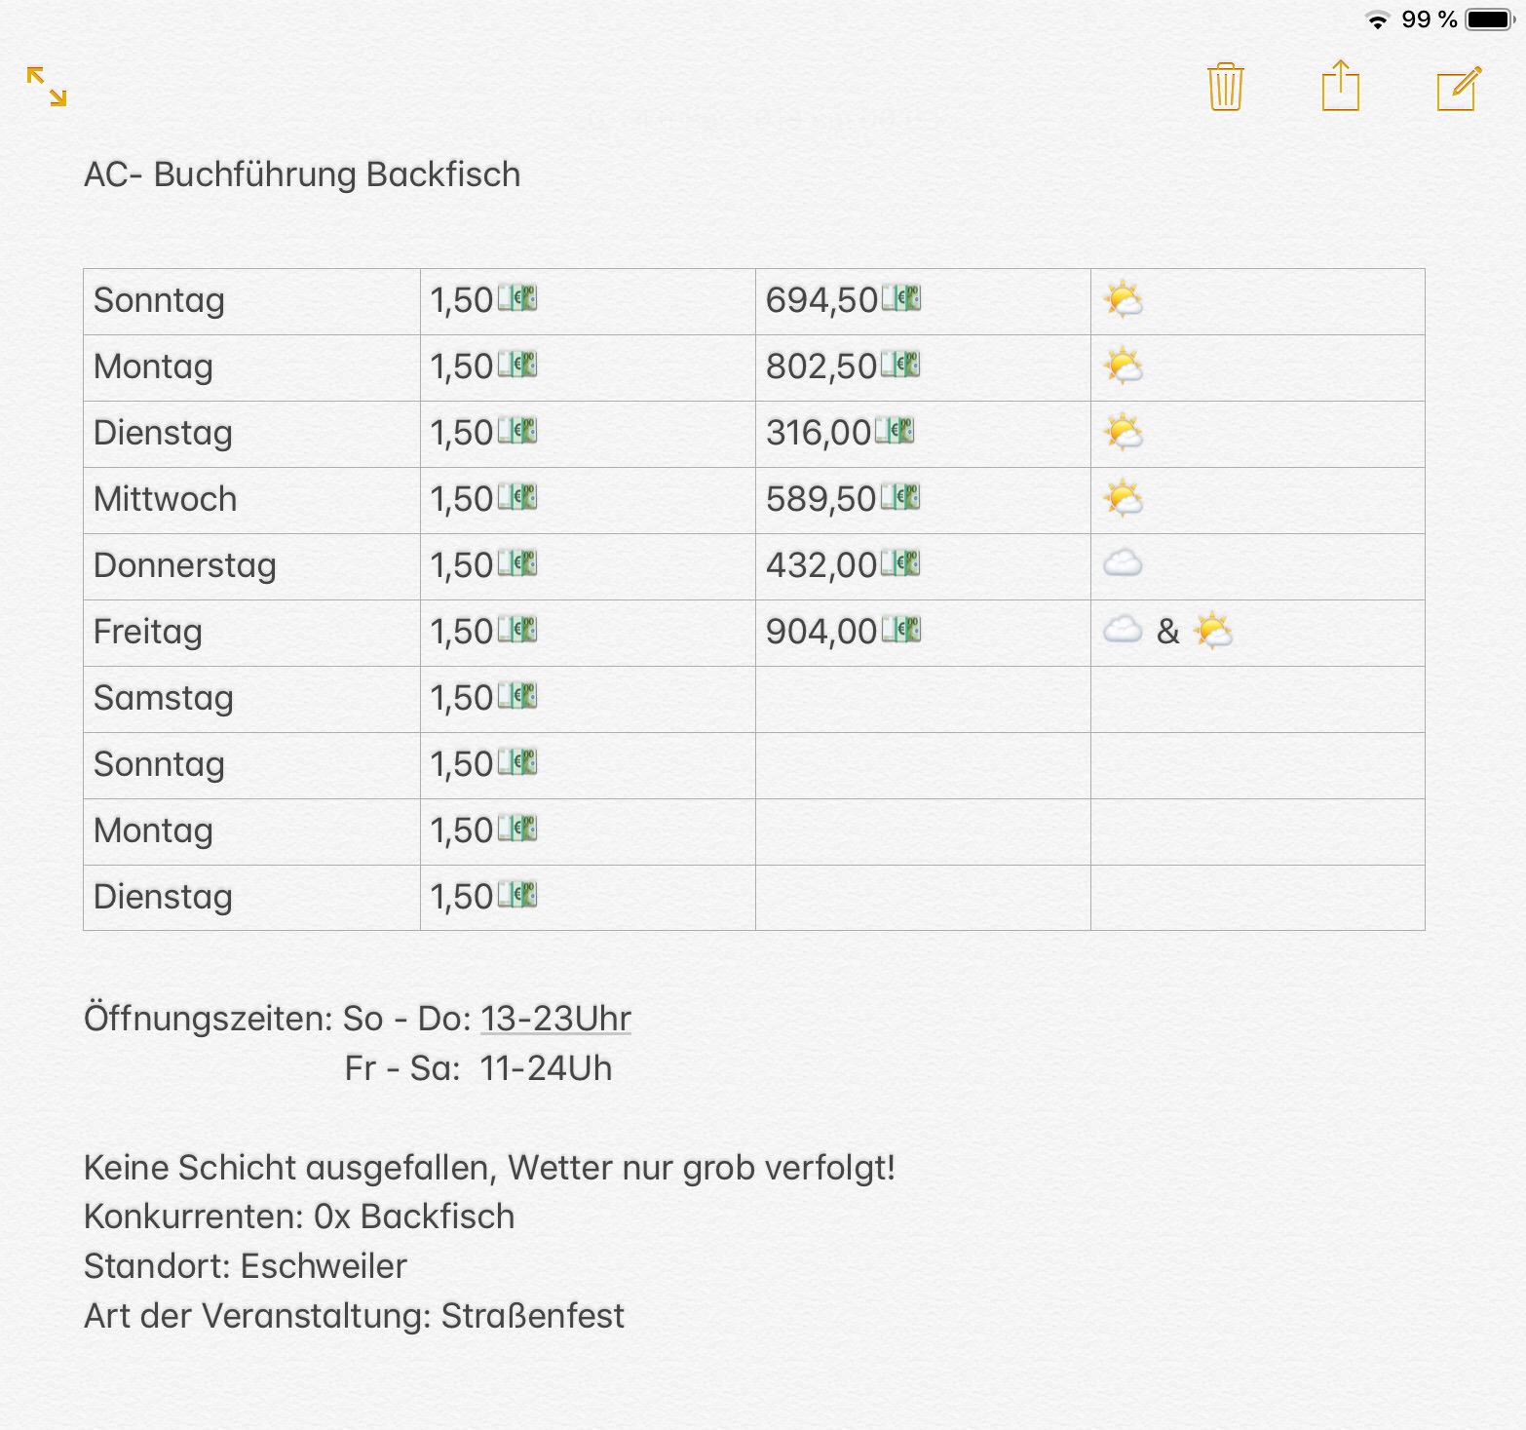This screenshot has height=1430, width=1526.
Task: Click the sun-cloud emoji in Mittwoch row
Action: tap(1123, 499)
